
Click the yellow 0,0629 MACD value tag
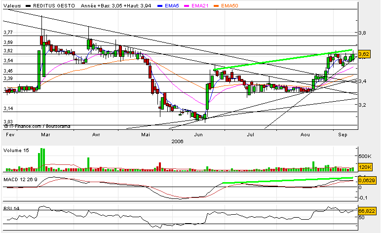click(x=367, y=181)
